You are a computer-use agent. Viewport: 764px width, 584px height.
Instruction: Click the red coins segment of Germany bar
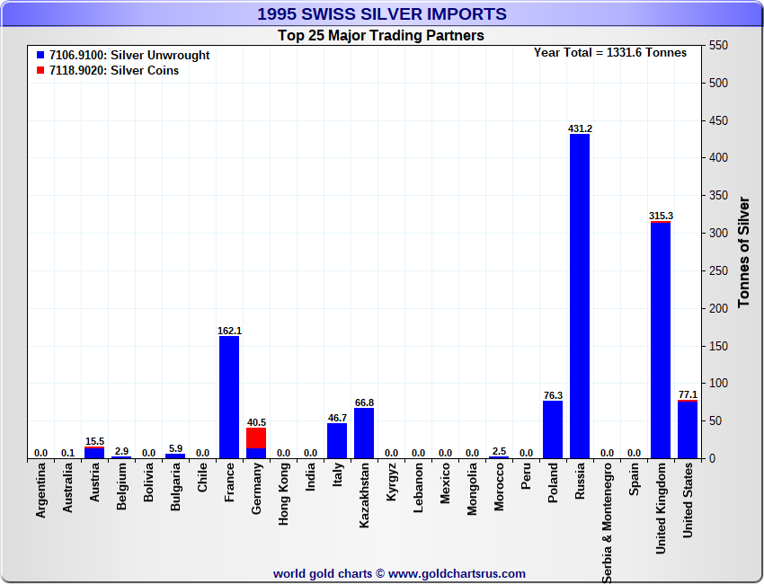256,438
